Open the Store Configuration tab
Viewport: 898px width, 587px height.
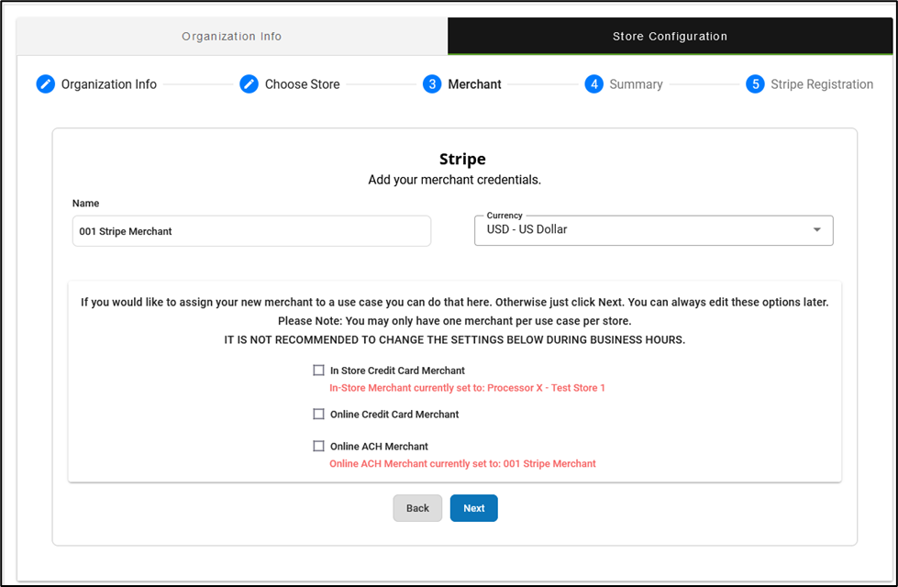[x=670, y=37]
